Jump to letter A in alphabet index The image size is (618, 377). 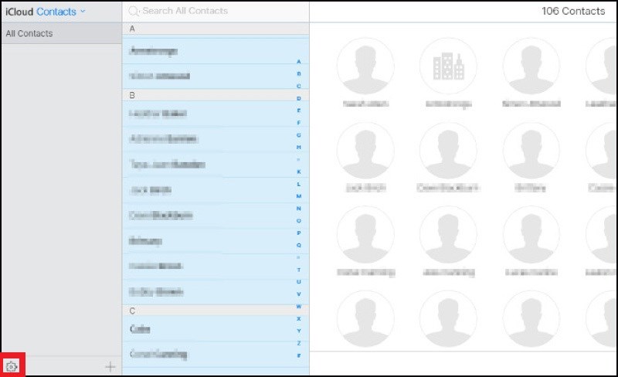coord(299,62)
